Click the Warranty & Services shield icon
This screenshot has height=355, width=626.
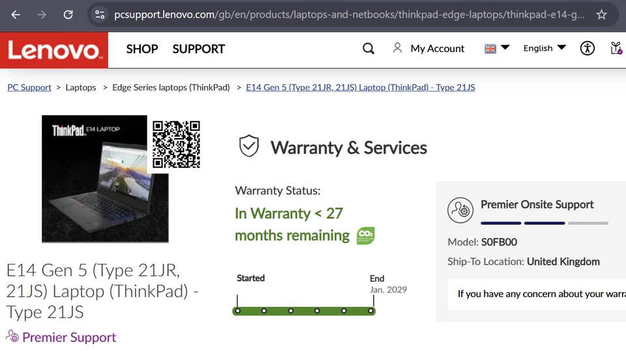(248, 146)
